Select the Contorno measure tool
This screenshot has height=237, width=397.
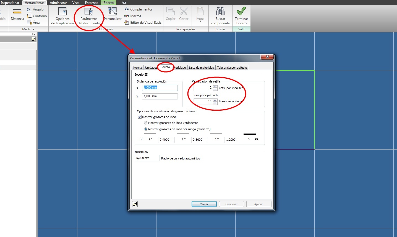(37, 16)
